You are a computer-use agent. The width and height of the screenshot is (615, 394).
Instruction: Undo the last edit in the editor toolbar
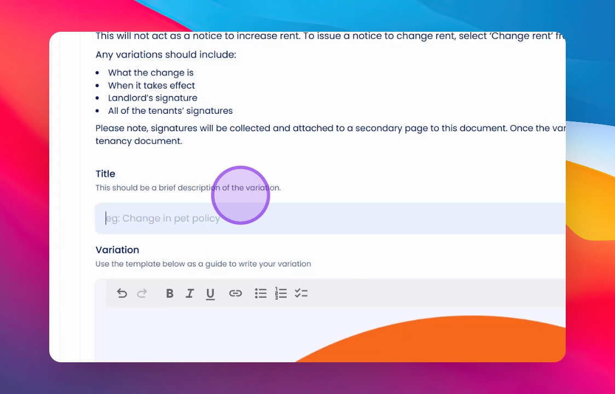pyautogui.click(x=122, y=293)
